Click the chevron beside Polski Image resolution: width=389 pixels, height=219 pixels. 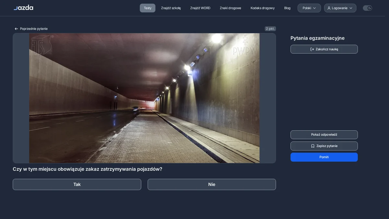click(314, 8)
